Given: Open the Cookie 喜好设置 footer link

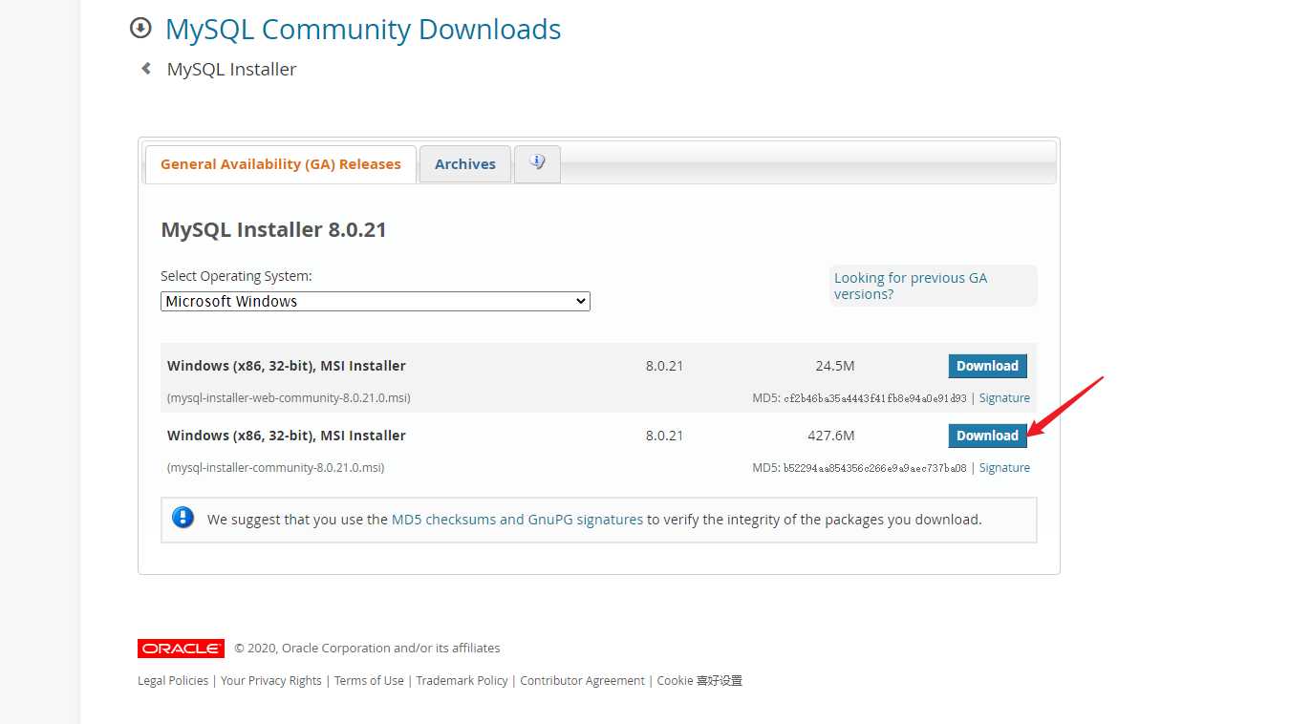Looking at the screenshot, I should point(699,681).
